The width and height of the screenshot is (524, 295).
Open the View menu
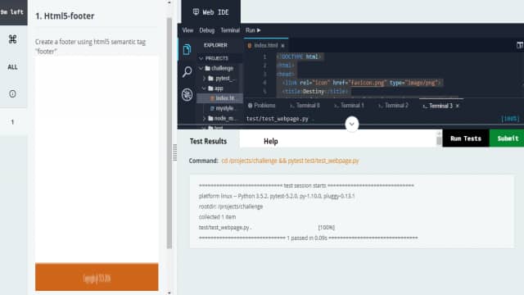(x=187, y=30)
